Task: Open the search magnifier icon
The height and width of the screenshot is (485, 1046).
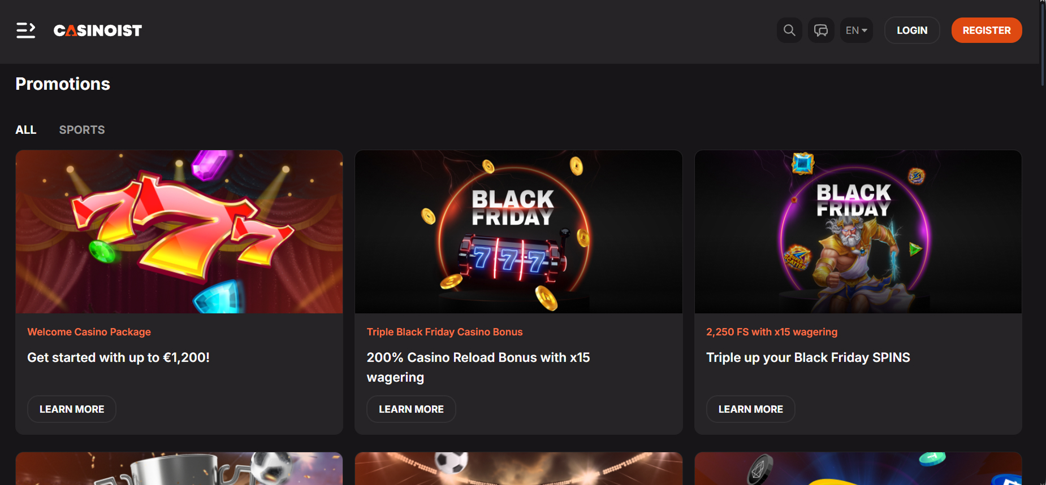Action: (x=789, y=30)
